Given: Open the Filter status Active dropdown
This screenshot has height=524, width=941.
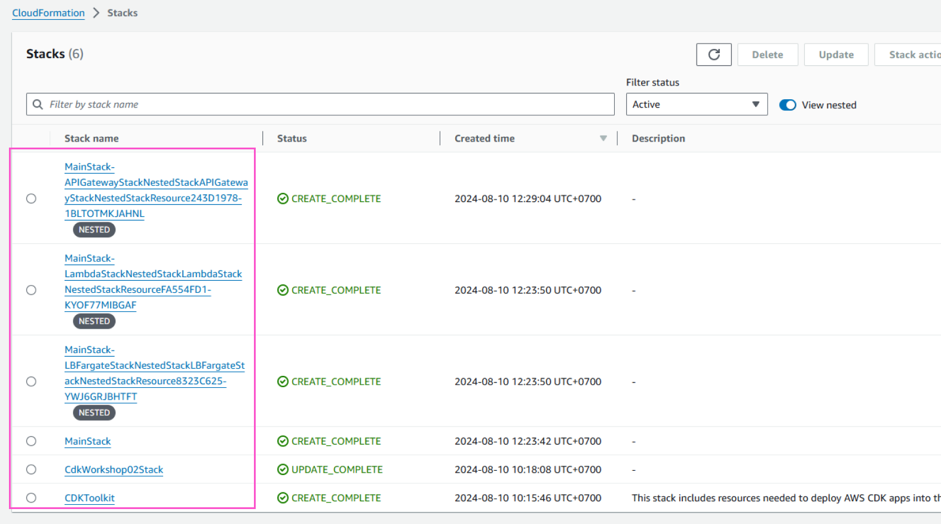Looking at the screenshot, I should click(697, 105).
